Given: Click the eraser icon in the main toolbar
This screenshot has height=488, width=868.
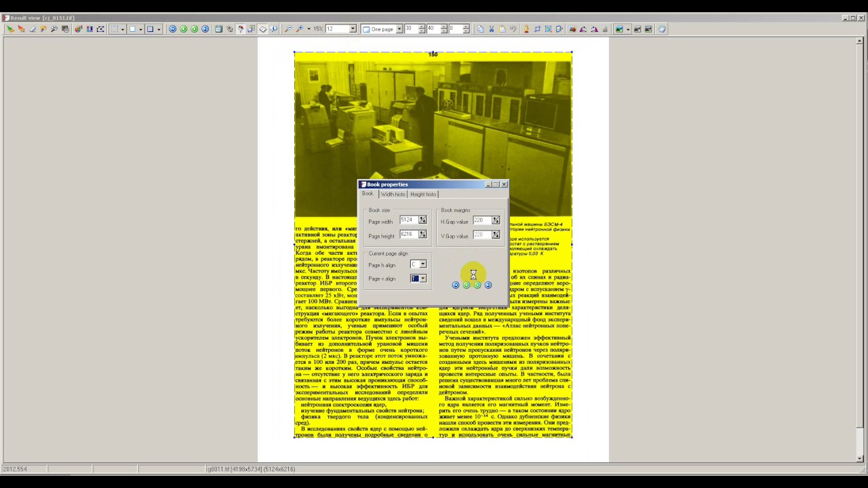Looking at the screenshot, I should pos(32,29).
